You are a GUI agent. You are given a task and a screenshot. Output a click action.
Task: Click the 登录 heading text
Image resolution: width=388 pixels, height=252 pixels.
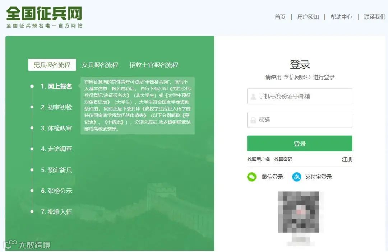click(300, 64)
